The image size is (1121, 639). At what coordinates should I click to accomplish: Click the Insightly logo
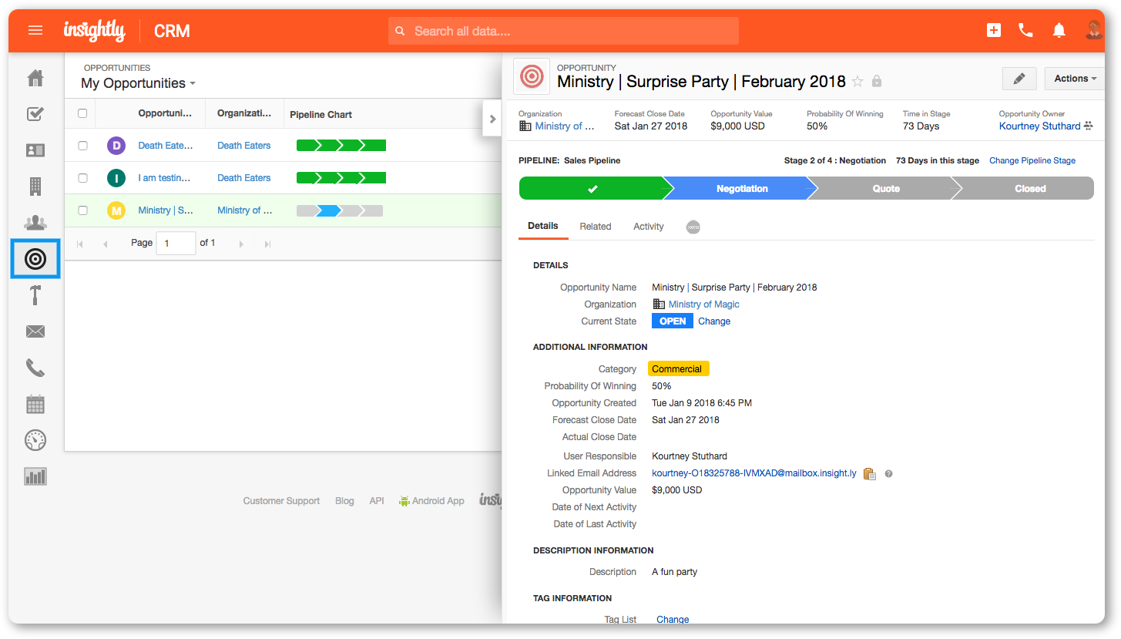94,31
